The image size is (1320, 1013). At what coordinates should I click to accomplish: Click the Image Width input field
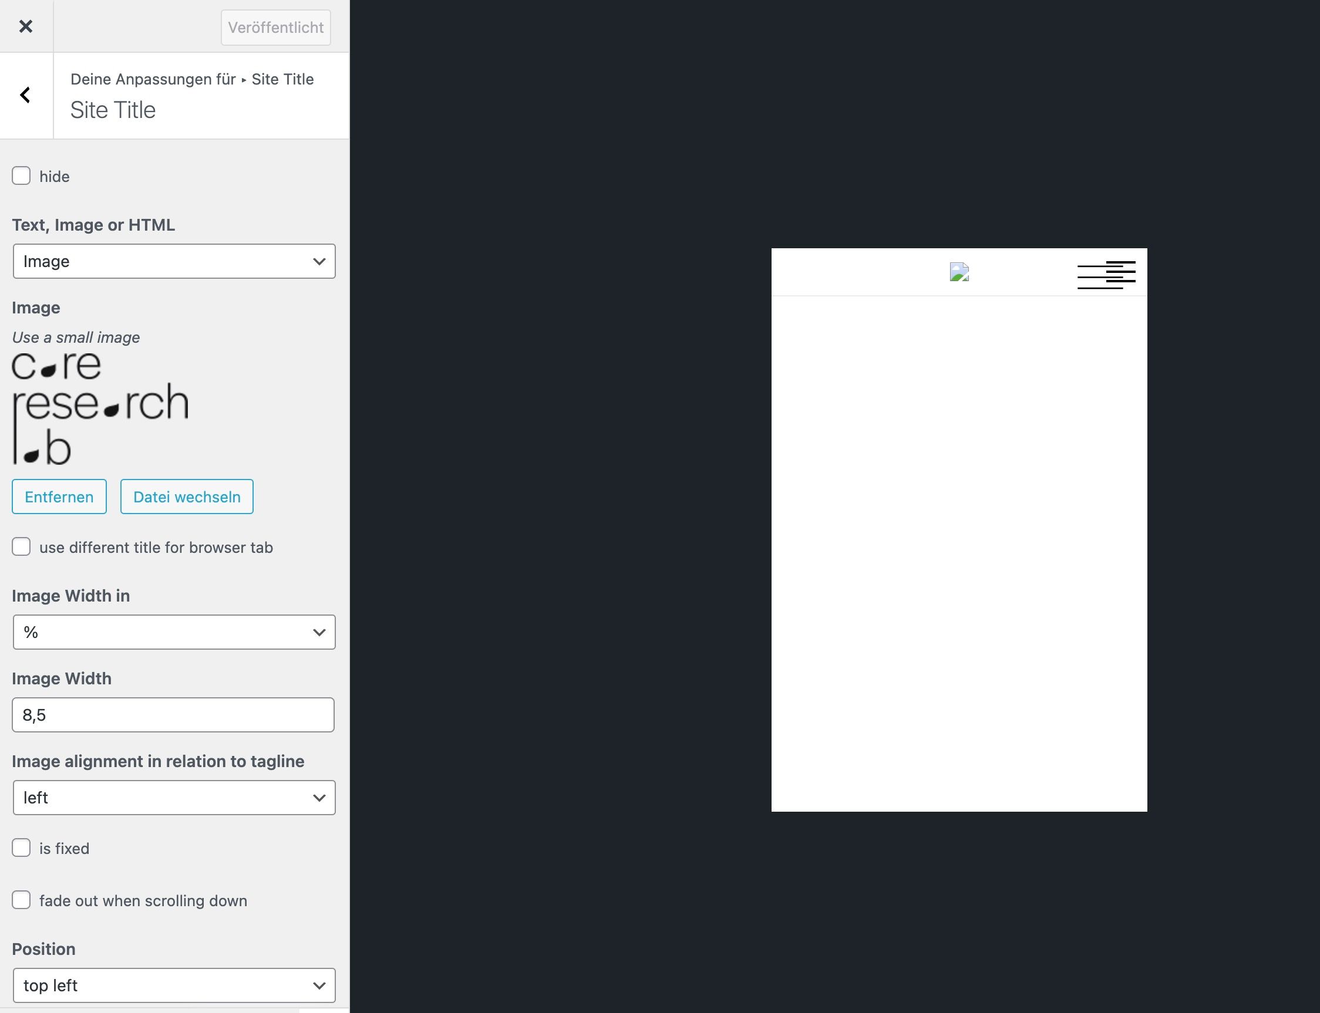point(173,715)
